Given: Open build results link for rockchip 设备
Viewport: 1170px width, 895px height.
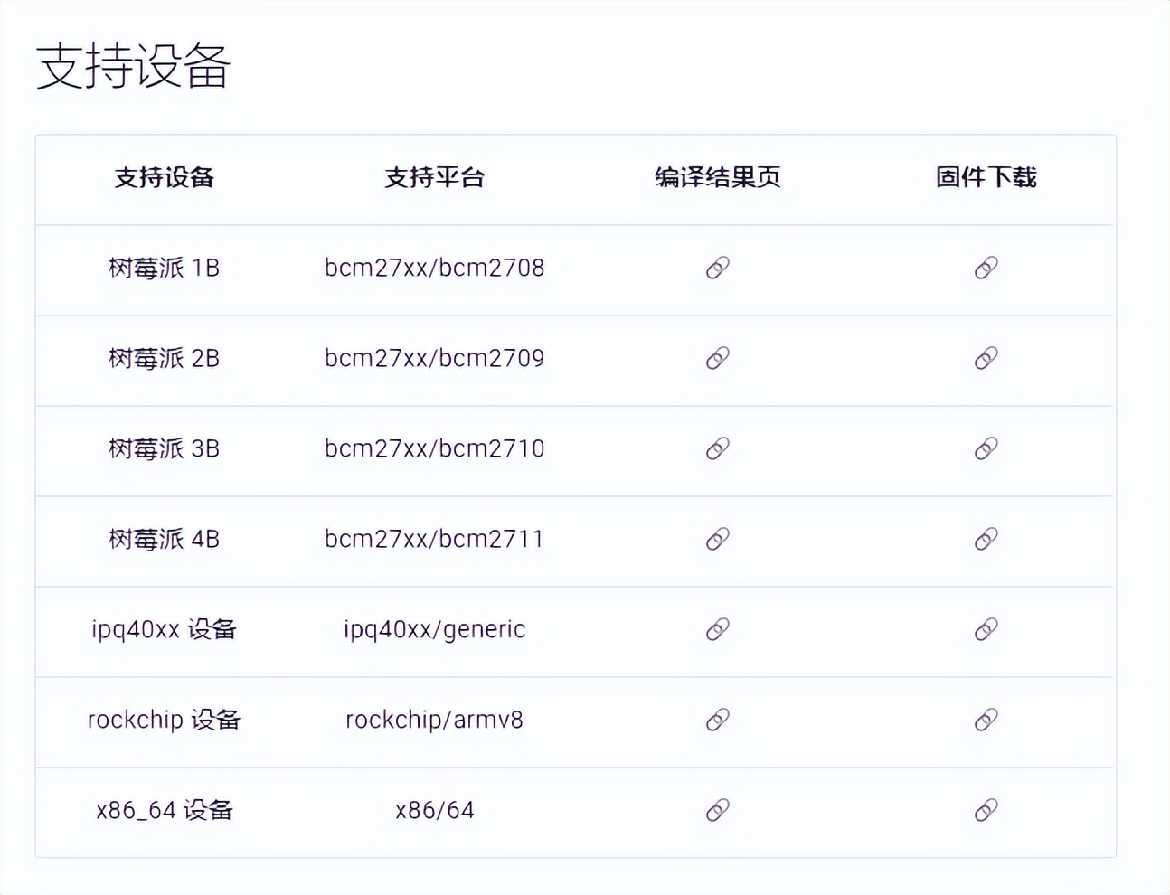Looking at the screenshot, I should tap(718, 720).
